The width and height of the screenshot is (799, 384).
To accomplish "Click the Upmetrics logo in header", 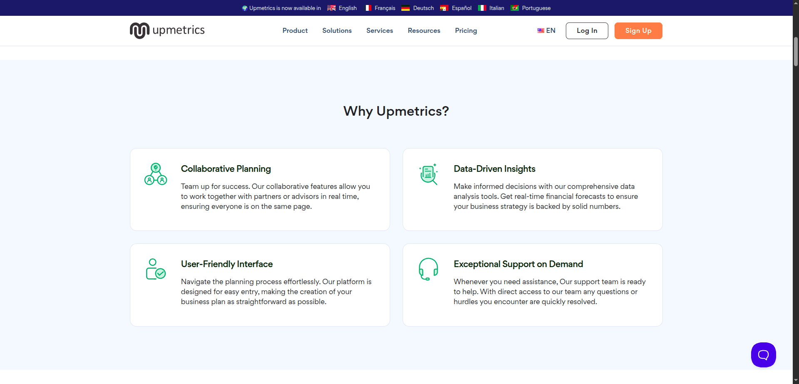I will 167,30.
